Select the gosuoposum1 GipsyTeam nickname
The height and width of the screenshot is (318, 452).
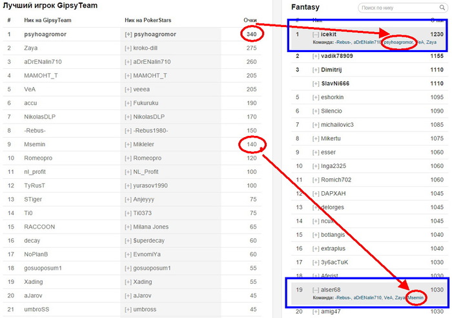click(x=43, y=268)
